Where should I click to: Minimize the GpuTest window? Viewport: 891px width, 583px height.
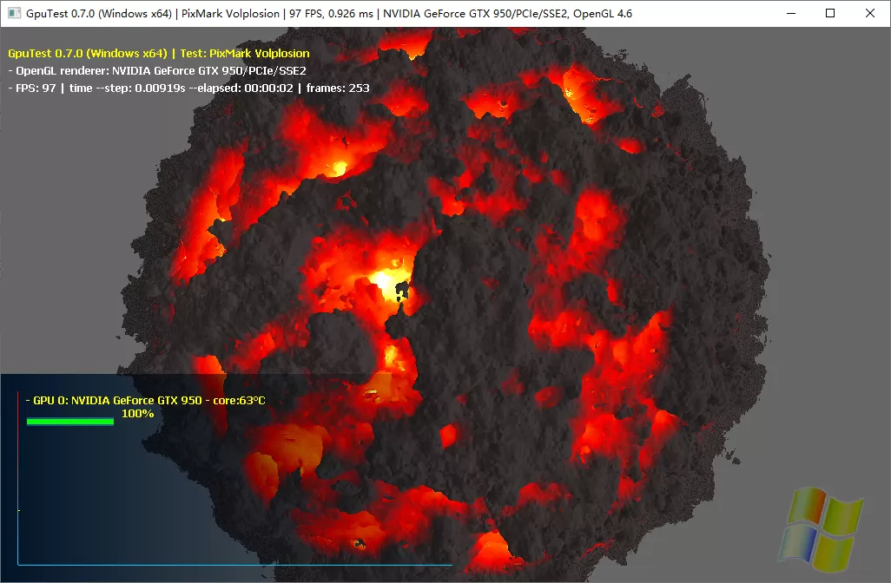(790, 13)
